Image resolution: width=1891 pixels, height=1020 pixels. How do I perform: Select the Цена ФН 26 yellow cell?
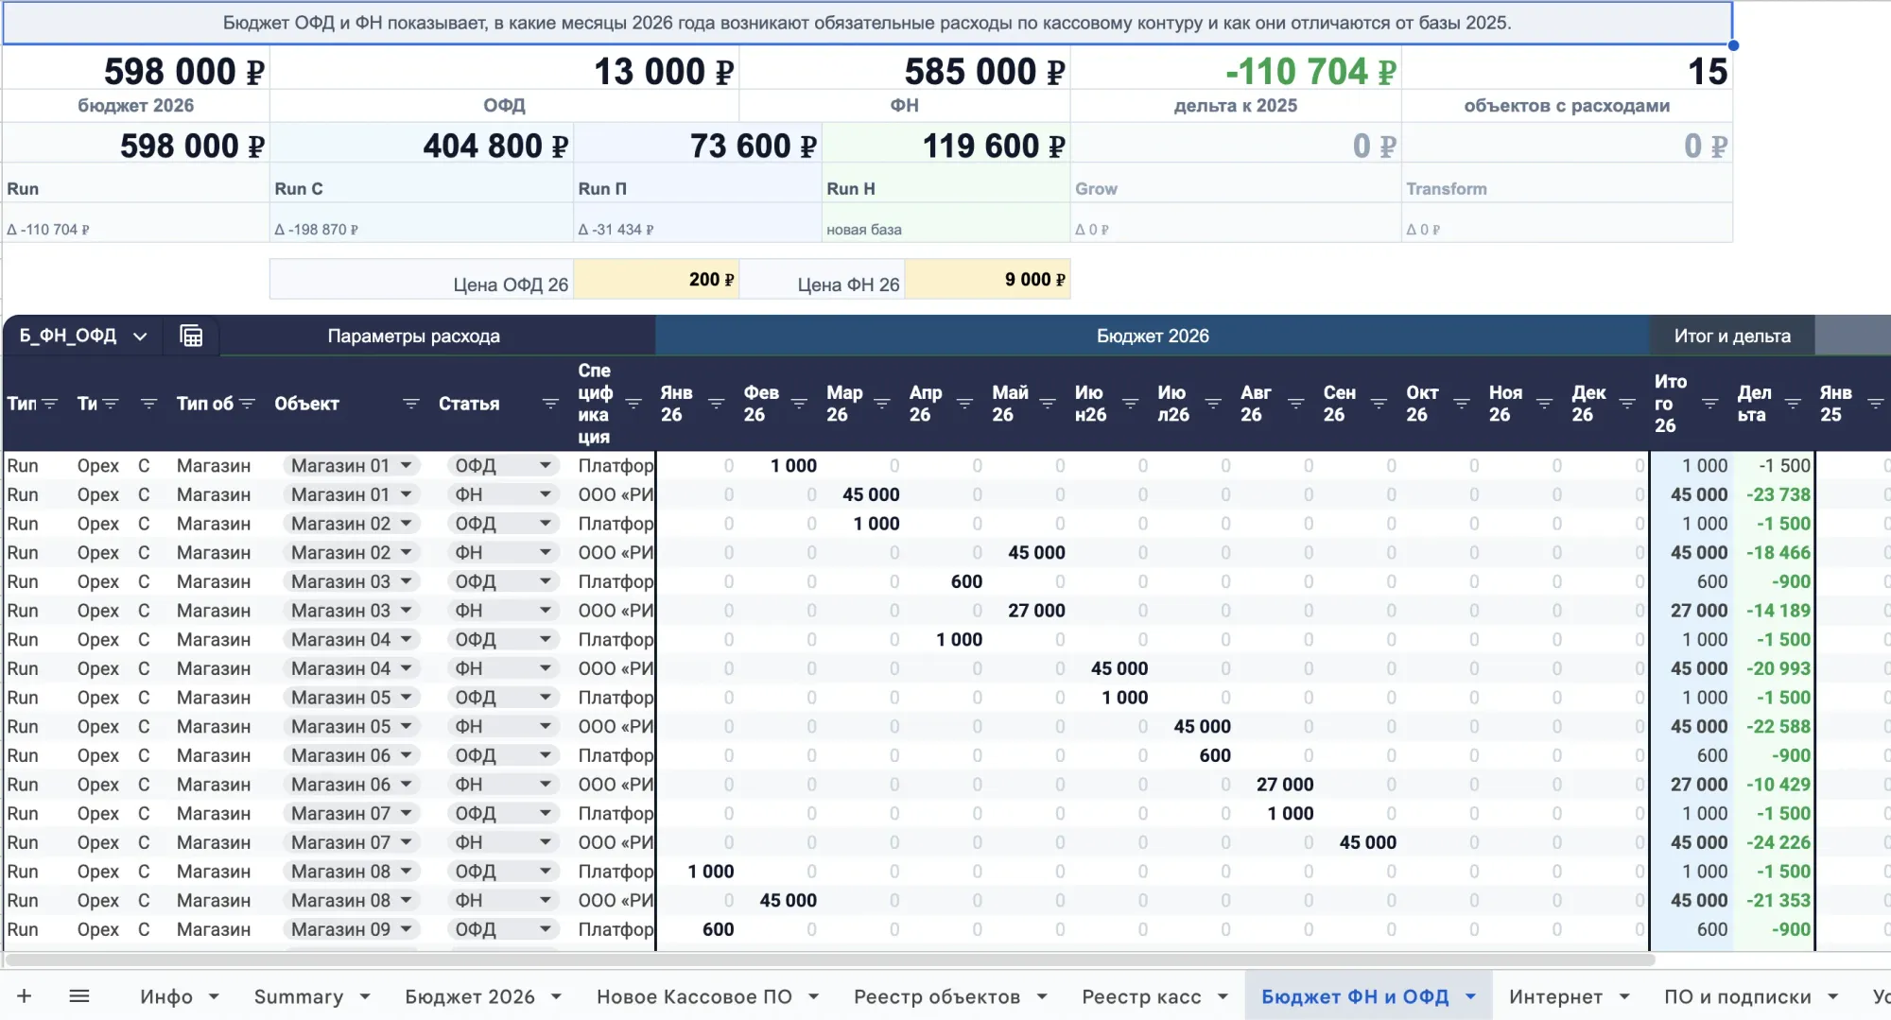coord(987,280)
